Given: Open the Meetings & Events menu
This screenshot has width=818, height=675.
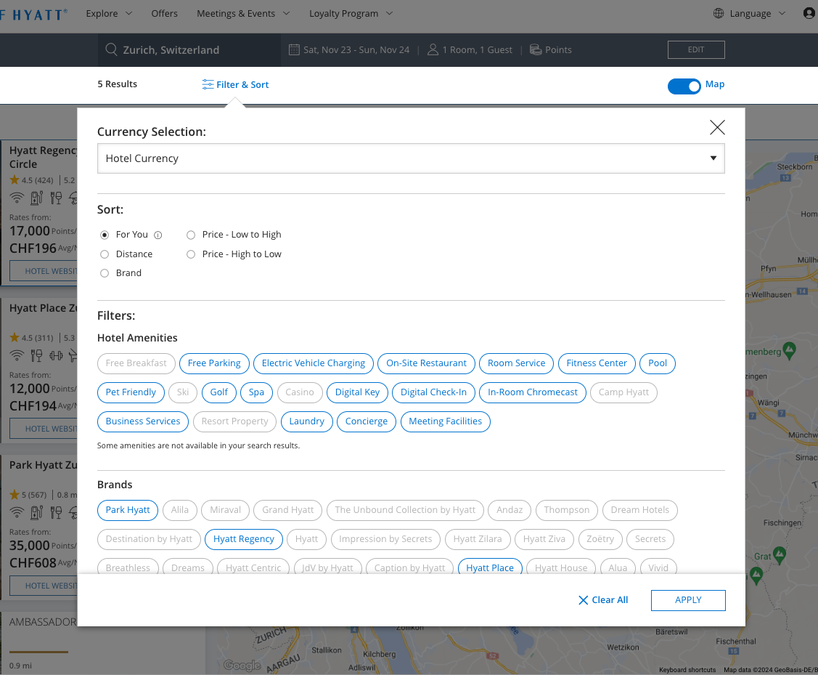Looking at the screenshot, I should pos(242,13).
